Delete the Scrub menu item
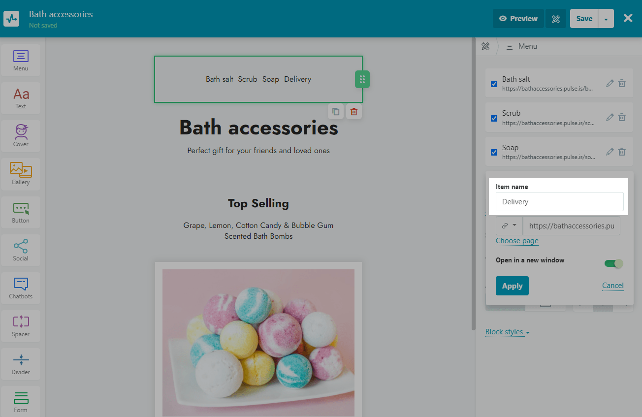Image resolution: width=642 pixels, height=417 pixels. (622, 117)
